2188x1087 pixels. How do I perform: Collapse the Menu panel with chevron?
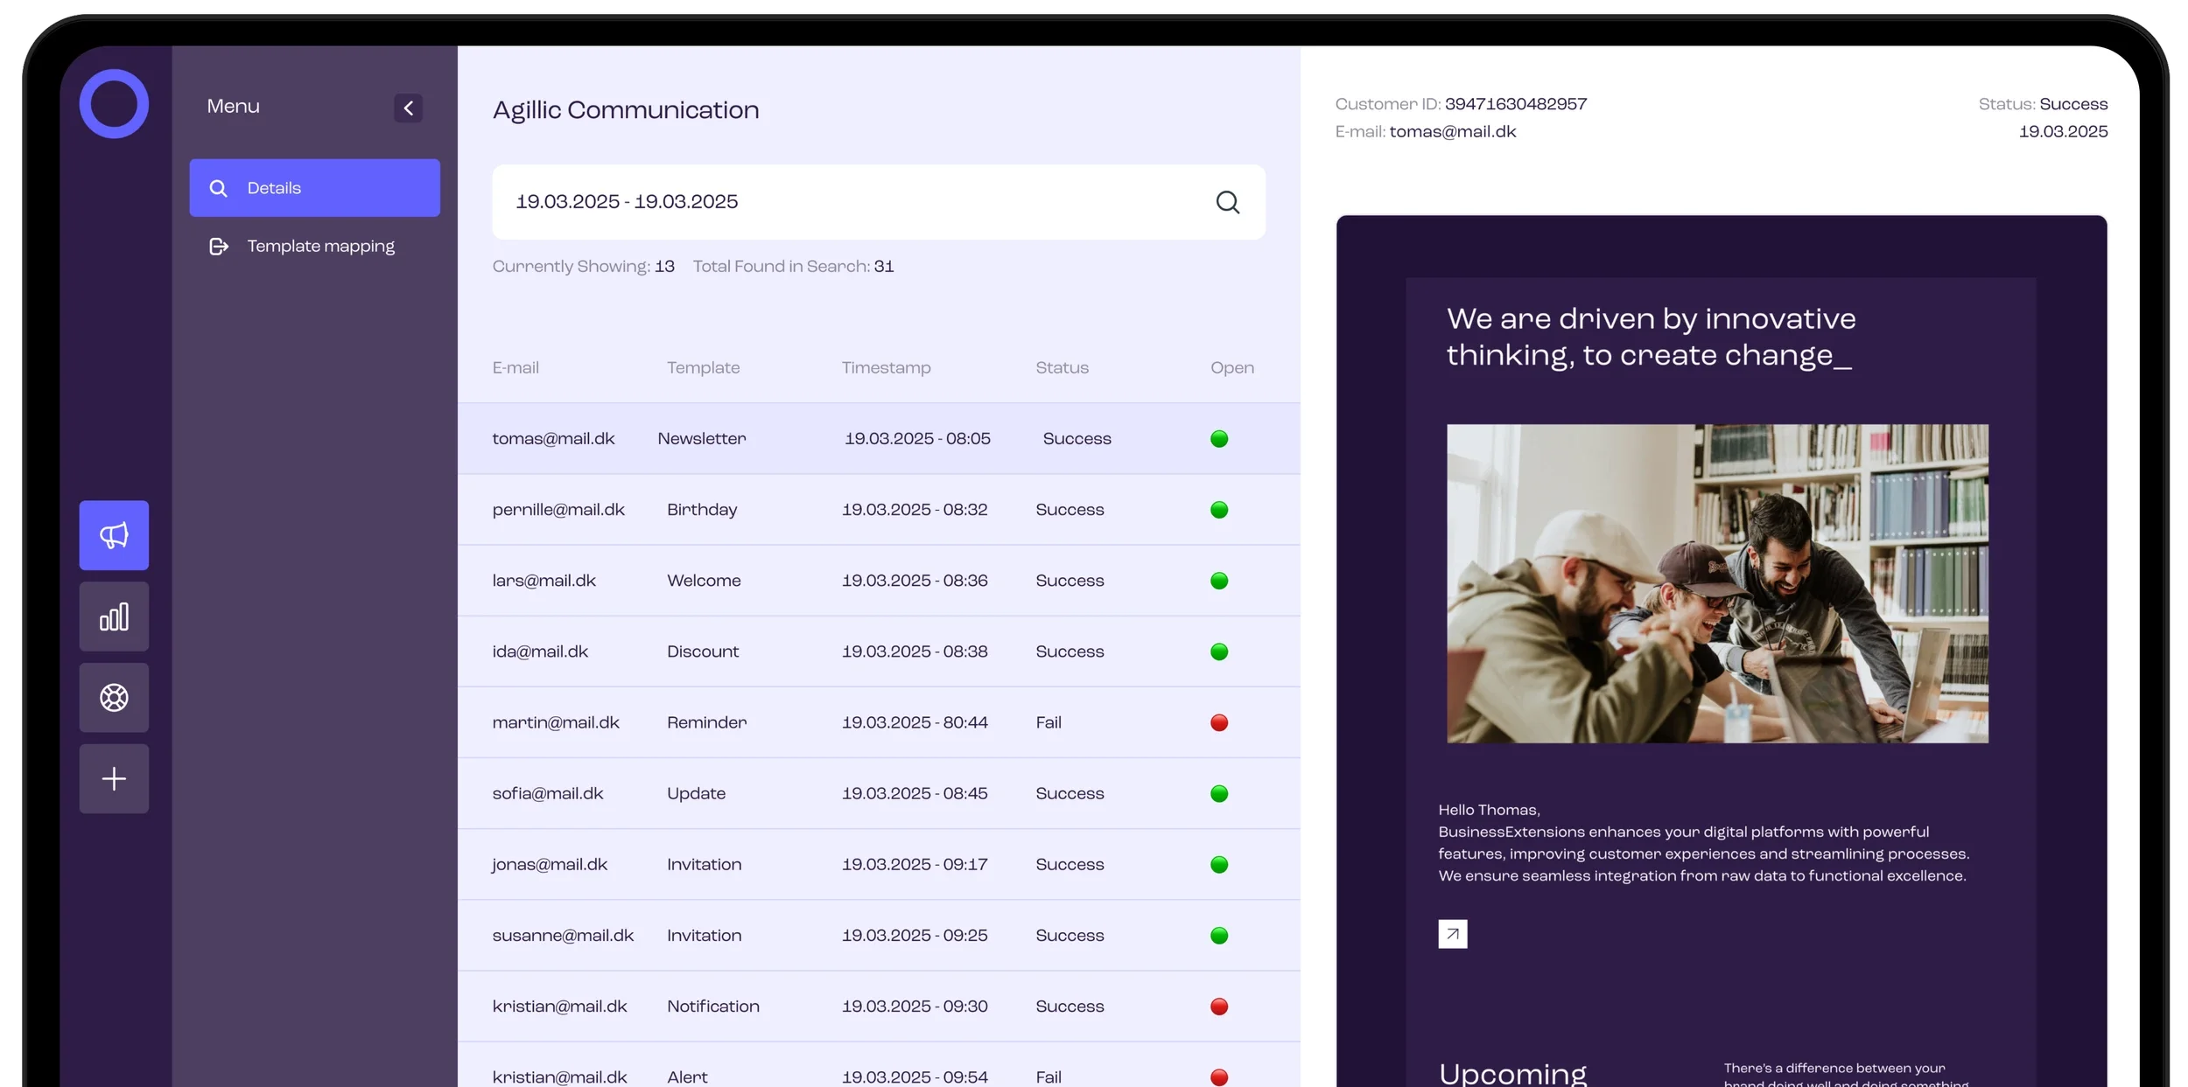(x=408, y=108)
